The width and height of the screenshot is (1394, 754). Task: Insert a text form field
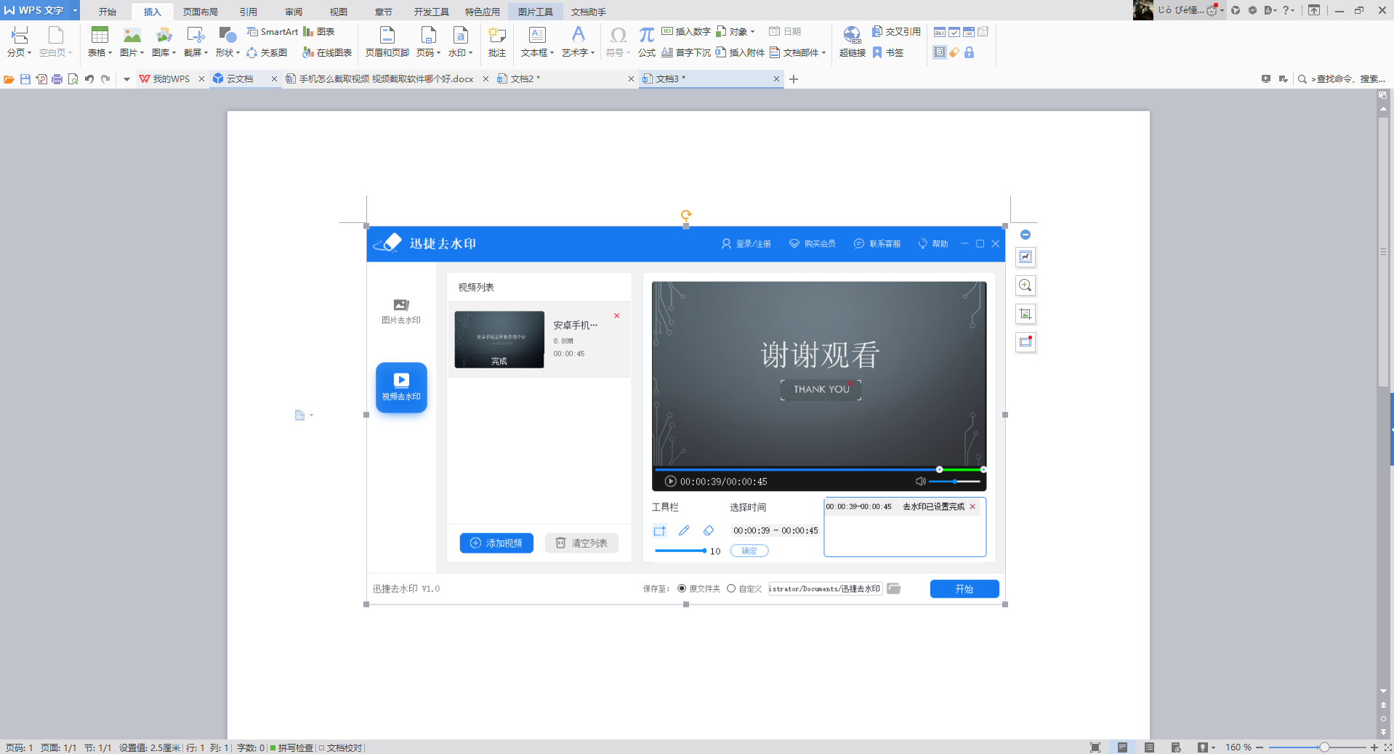click(940, 32)
